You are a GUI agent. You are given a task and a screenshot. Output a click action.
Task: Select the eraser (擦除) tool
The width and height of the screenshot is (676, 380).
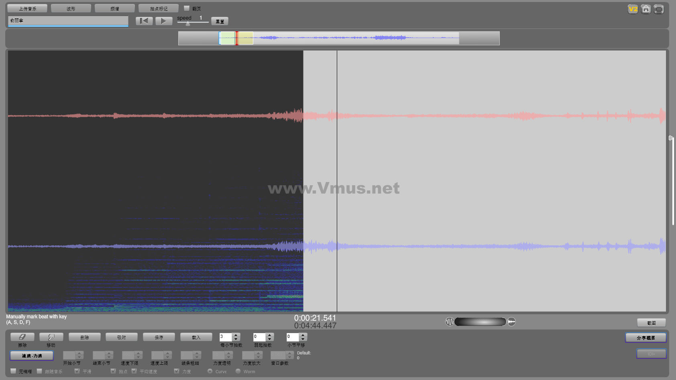[x=22, y=337]
